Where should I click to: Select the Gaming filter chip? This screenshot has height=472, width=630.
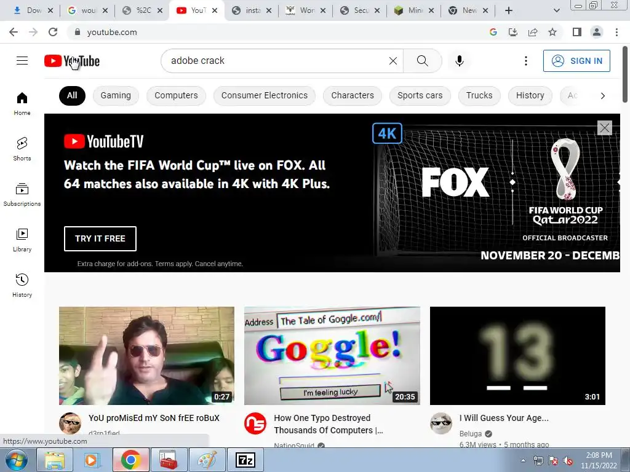[116, 95]
